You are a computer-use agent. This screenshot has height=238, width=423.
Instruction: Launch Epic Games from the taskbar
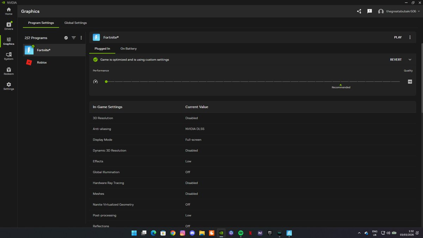click(270, 233)
